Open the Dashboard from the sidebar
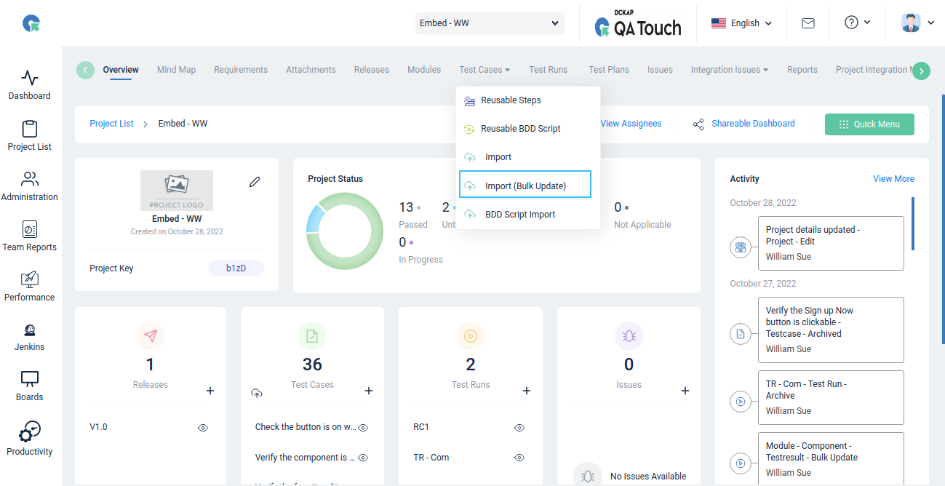945x486 pixels. pyautogui.click(x=29, y=85)
